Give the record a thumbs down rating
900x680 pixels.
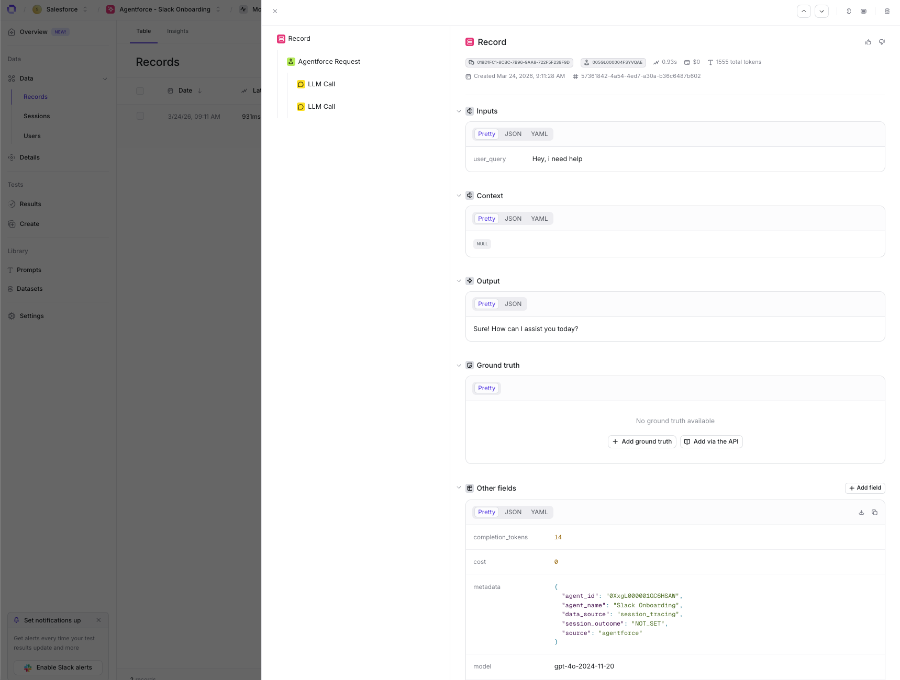click(x=882, y=42)
